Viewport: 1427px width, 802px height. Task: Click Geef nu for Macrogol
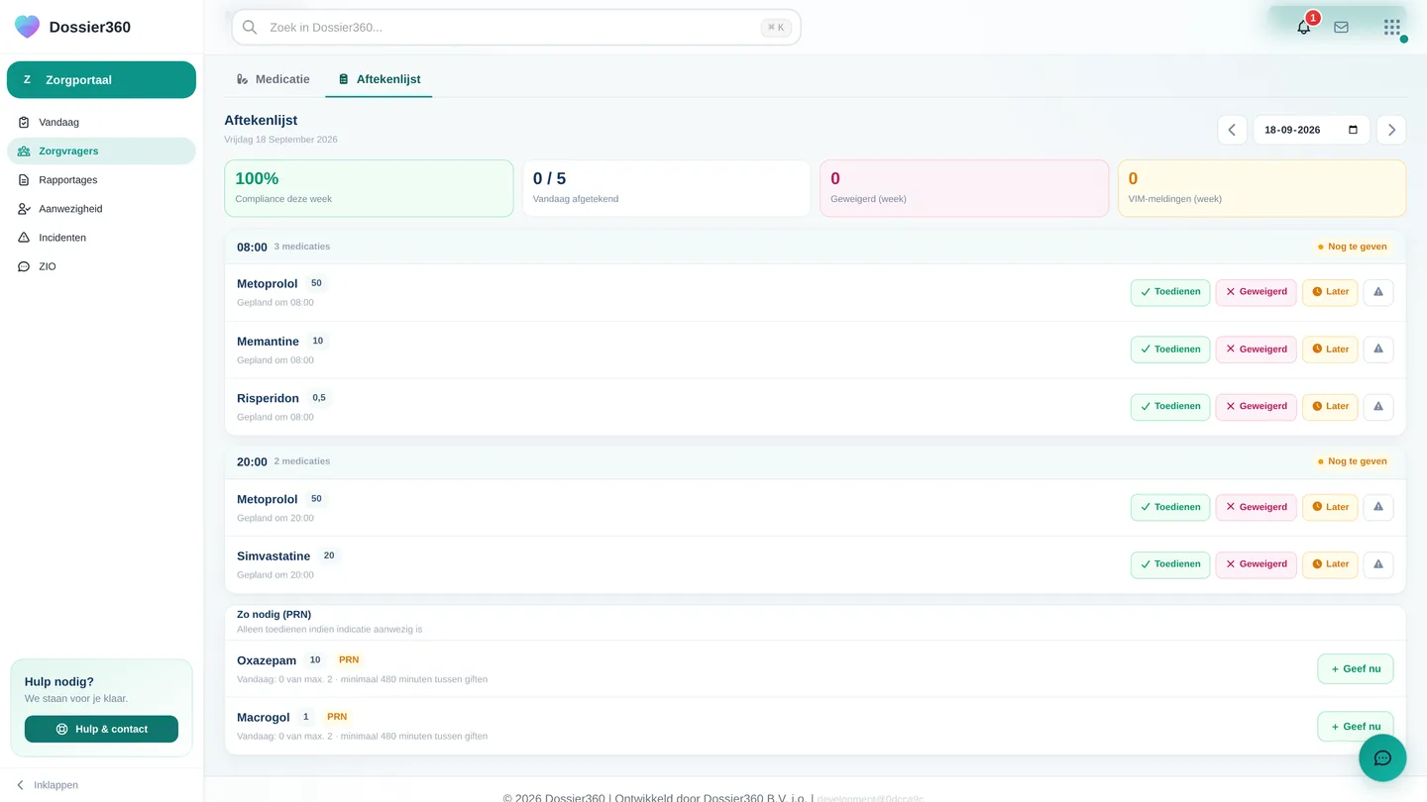[x=1356, y=727]
